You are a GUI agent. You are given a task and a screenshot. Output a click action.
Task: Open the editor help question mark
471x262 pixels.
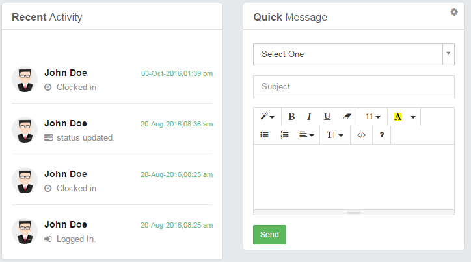coord(382,135)
